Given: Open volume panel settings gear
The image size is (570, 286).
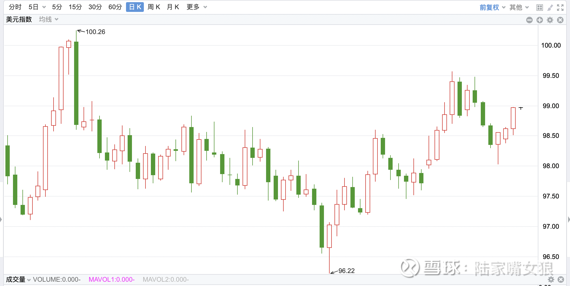Looking at the screenshot, I should point(551,280).
